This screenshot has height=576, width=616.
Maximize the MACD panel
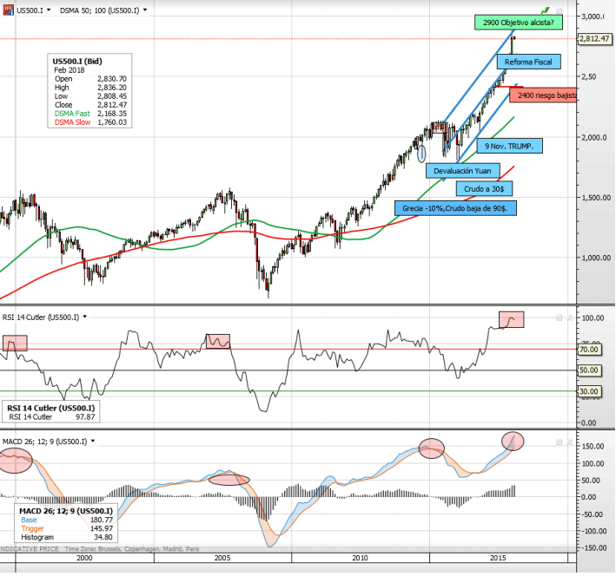point(559,442)
